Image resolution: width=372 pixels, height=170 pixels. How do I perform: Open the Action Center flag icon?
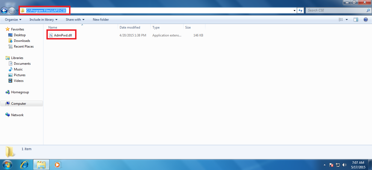(331, 165)
